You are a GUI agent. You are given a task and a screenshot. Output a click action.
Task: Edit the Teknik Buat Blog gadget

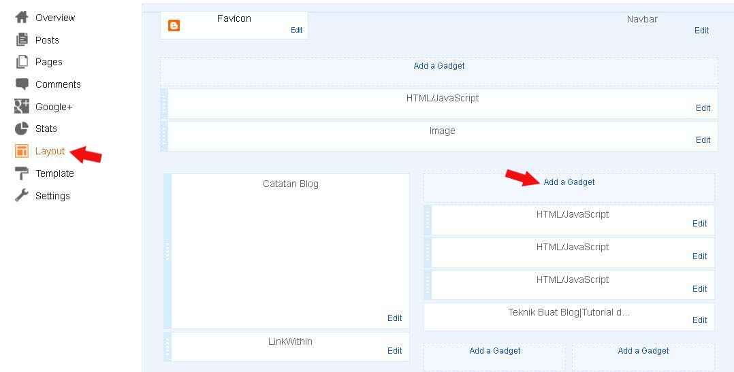tap(699, 320)
